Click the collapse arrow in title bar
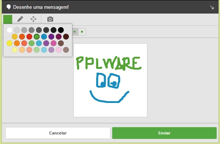The height and width of the screenshot is (144, 220). [212, 7]
